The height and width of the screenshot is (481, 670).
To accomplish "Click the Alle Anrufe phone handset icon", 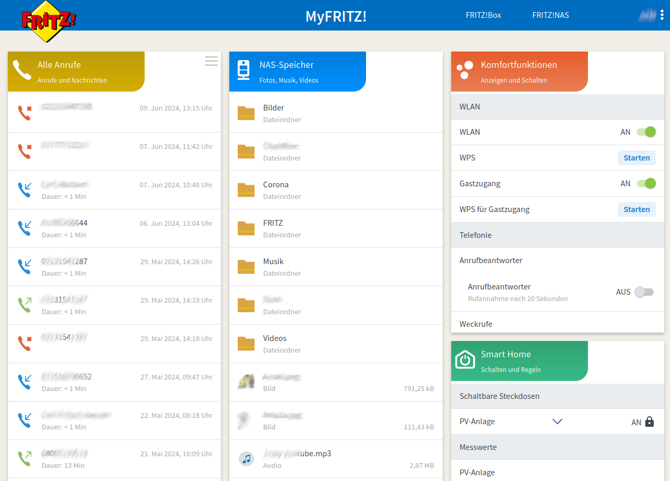I will point(22,70).
